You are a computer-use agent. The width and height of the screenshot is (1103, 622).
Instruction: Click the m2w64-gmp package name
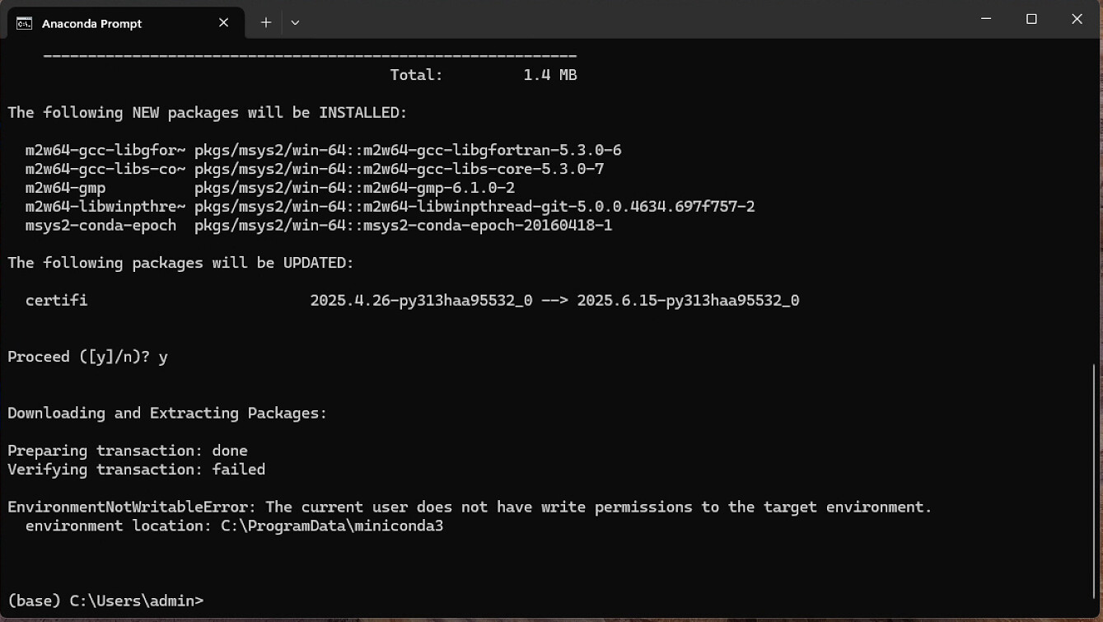pos(65,188)
